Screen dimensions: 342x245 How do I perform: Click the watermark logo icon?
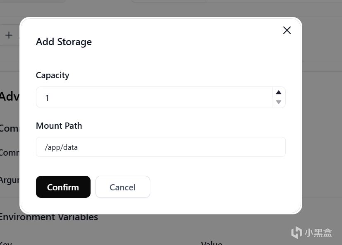click(x=296, y=232)
